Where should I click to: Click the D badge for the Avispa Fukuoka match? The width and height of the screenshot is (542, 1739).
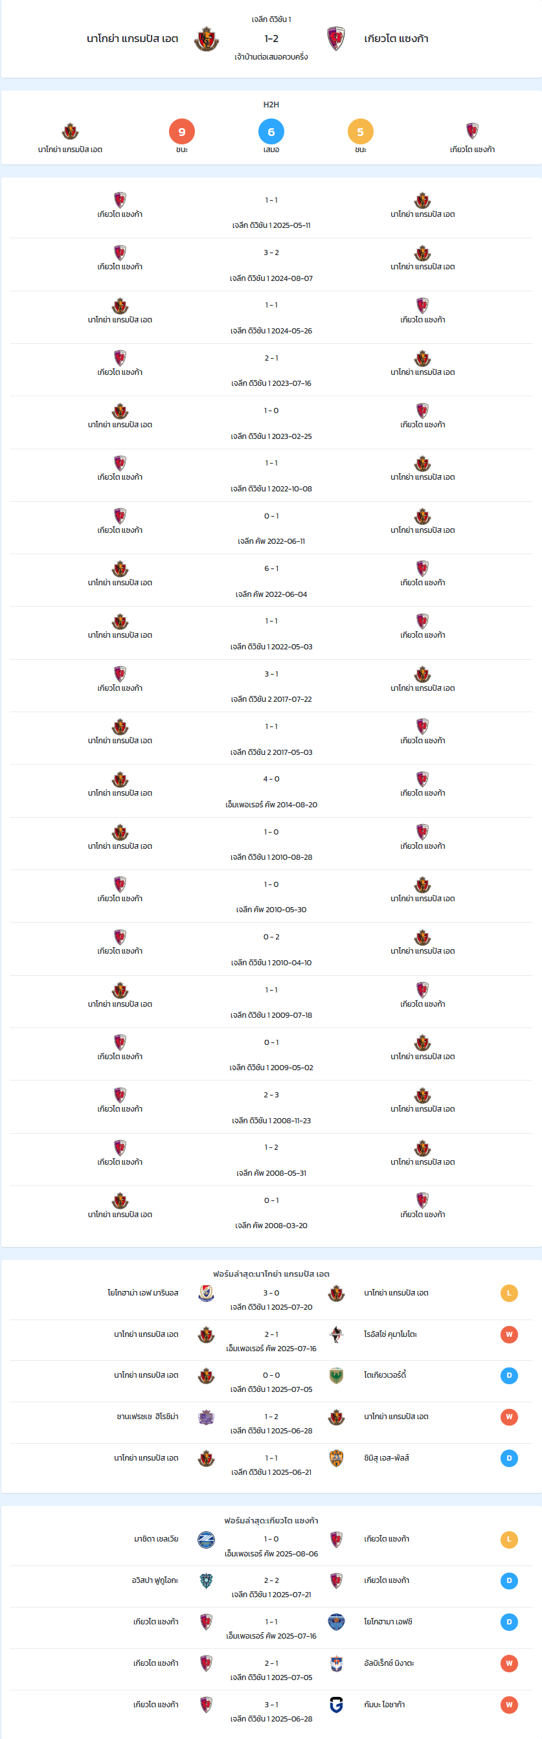click(509, 1580)
